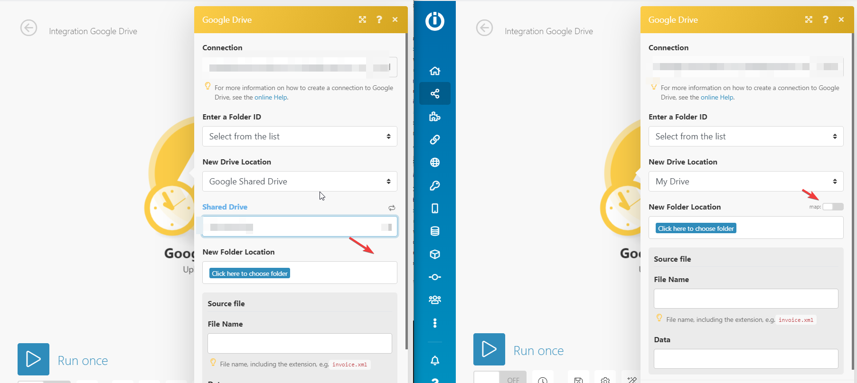
Task: Focus File Name field in left dialog
Action: tap(300, 343)
